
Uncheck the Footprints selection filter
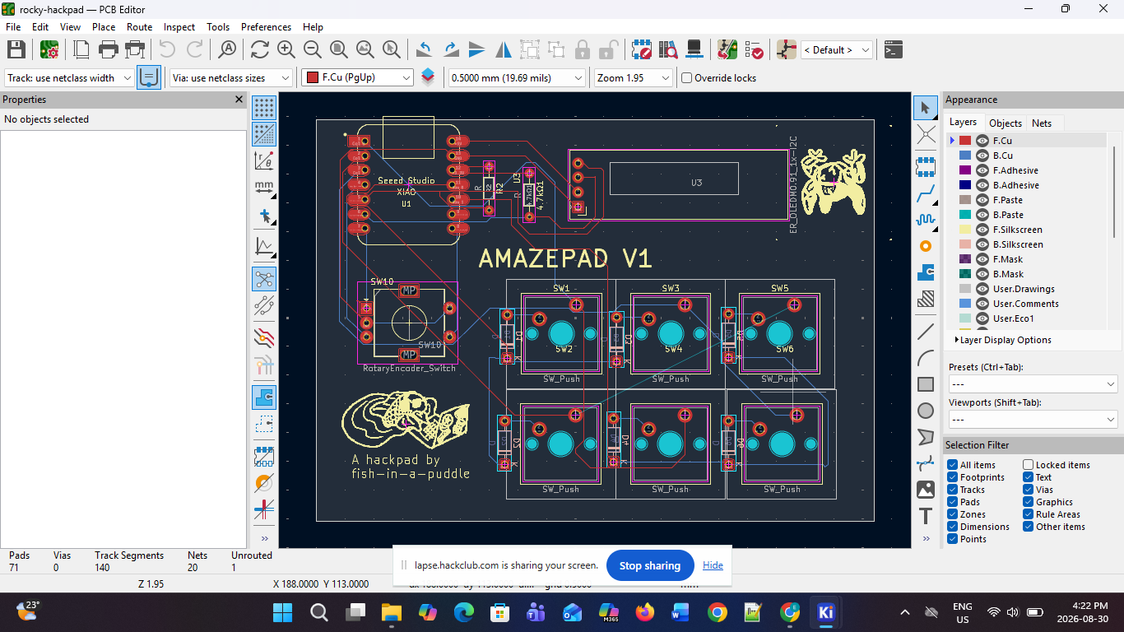click(x=953, y=477)
